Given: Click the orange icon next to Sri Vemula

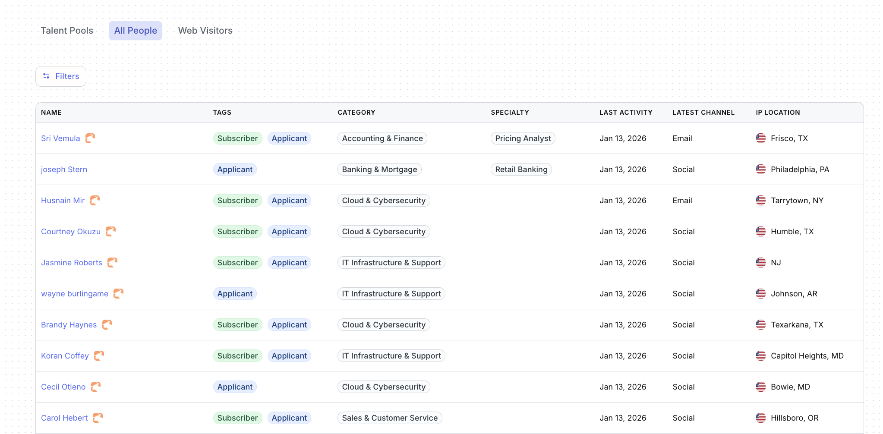Looking at the screenshot, I should [90, 138].
